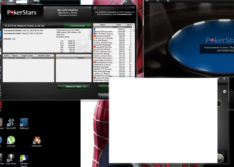Sort tables by Table column header
Viewport: 234px width, 167px height.
coord(7,56)
